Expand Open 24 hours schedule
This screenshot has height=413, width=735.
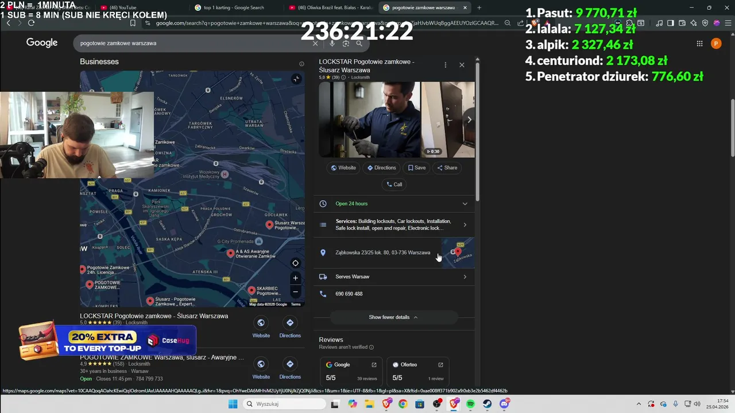pos(465,204)
